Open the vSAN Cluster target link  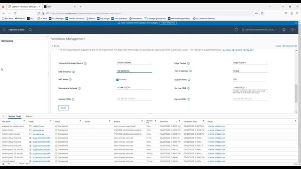39,126
